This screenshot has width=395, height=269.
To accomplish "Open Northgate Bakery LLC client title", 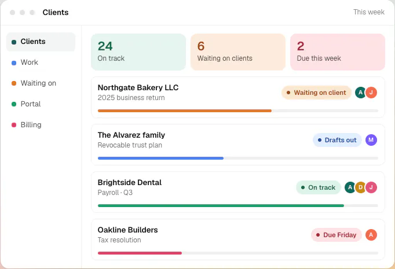I will 138,87.
